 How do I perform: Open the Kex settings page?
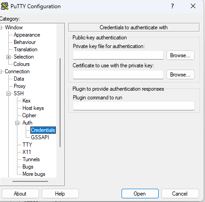coord(27,101)
